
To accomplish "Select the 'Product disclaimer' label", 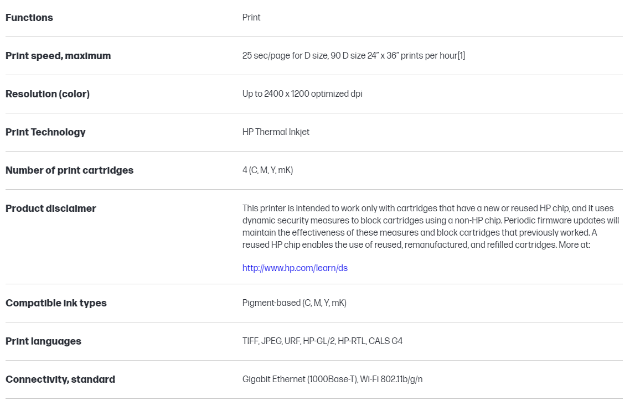I will click(x=51, y=209).
